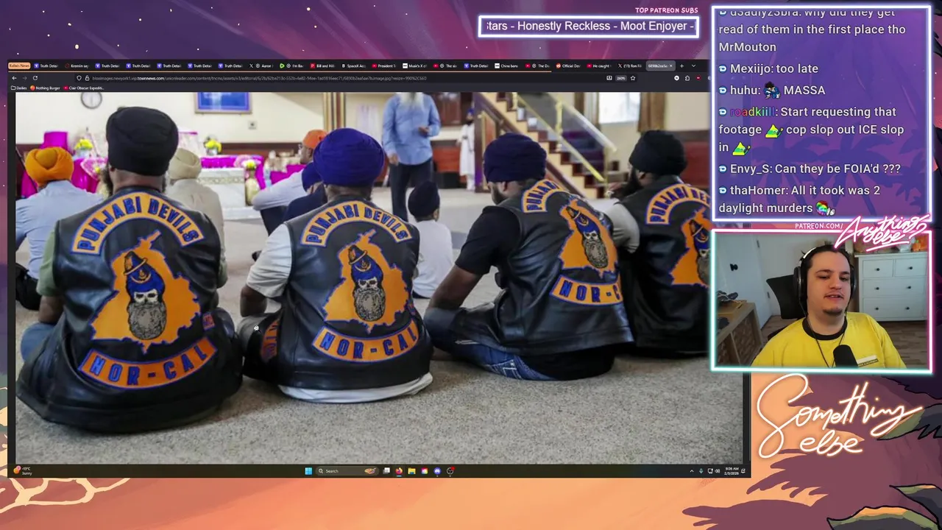Switch to the China bans tab
The width and height of the screenshot is (942, 530).
[506, 66]
